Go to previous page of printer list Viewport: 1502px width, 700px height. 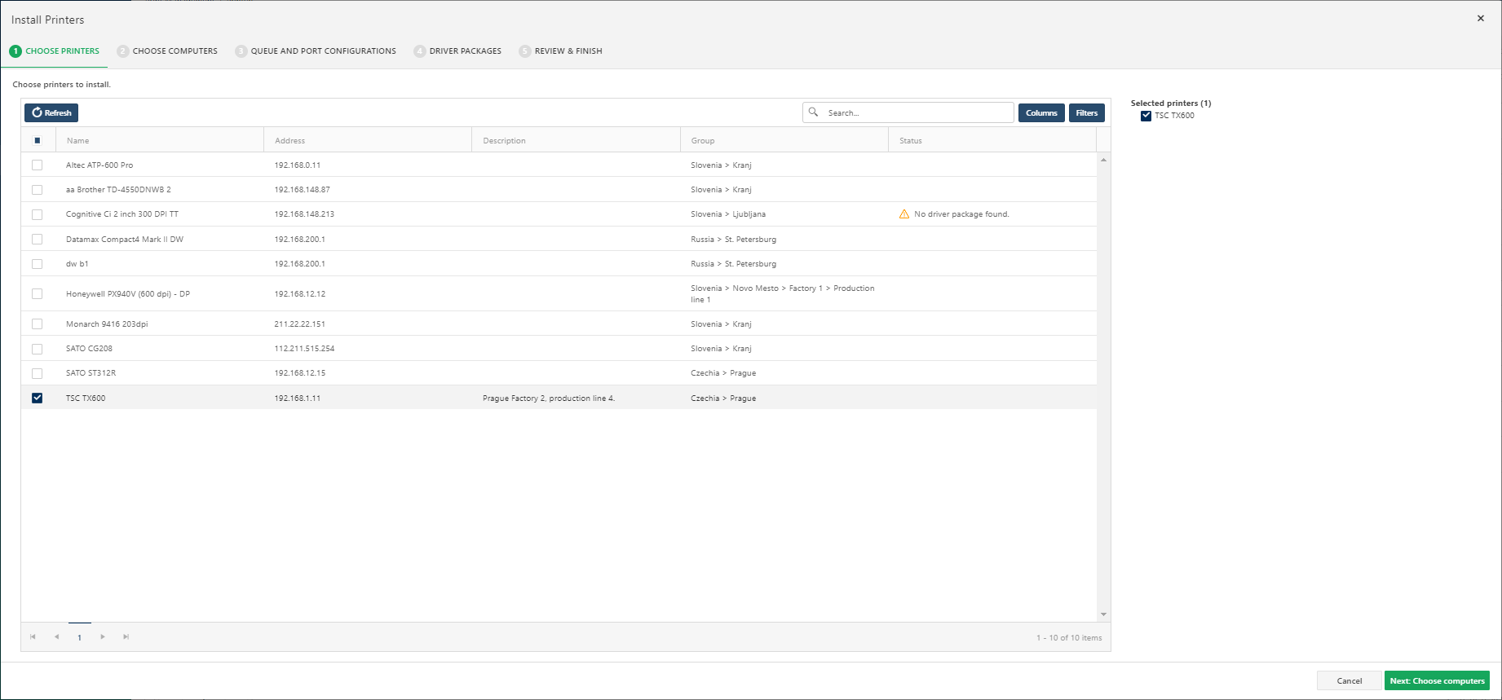[56, 637]
